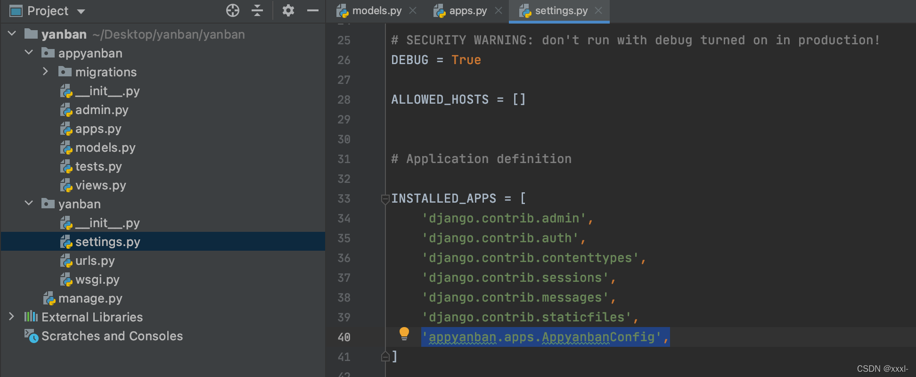The height and width of the screenshot is (377, 916).
Task: Close the settings.py tab
Action: click(598, 10)
